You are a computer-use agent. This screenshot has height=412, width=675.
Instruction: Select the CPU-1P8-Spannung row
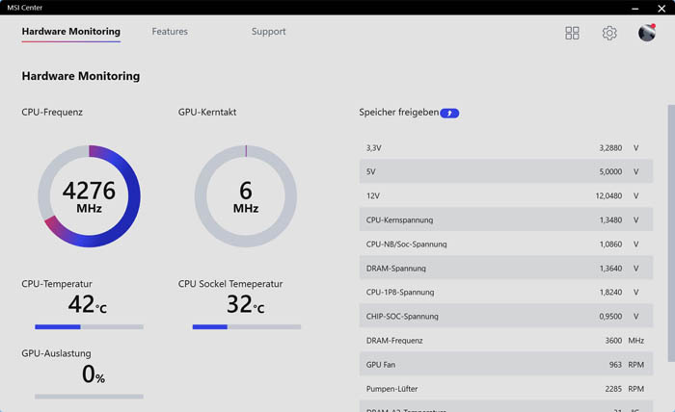click(506, 292)
